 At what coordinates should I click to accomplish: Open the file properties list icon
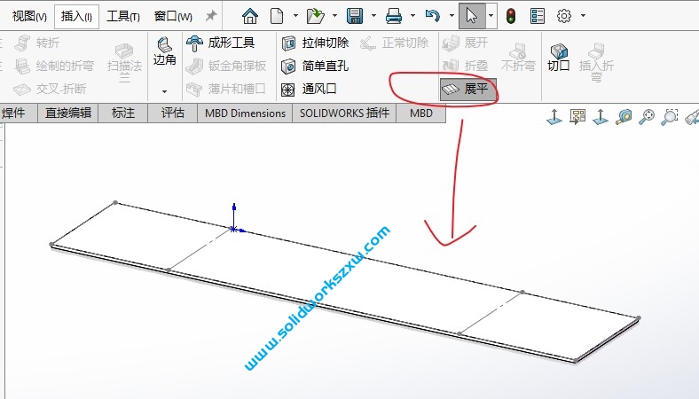(538, 16)
